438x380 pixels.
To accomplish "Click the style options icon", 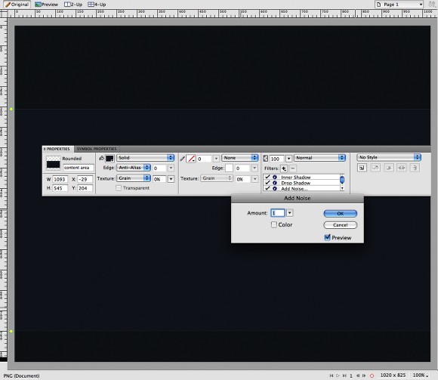I will point(402,168).
